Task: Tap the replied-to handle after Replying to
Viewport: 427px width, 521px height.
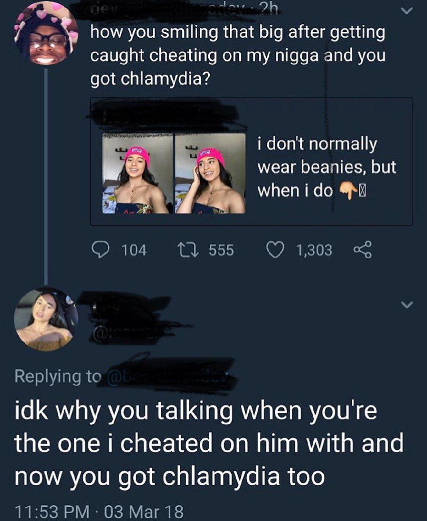Action: coord(168,376)
